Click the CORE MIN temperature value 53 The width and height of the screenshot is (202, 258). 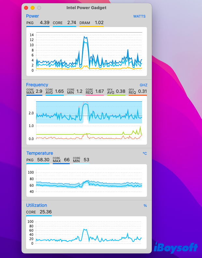click(86, 160)
